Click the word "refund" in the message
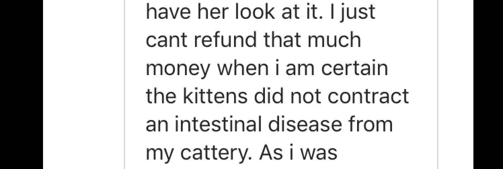The image size is (503, 169). coord(226,40)
